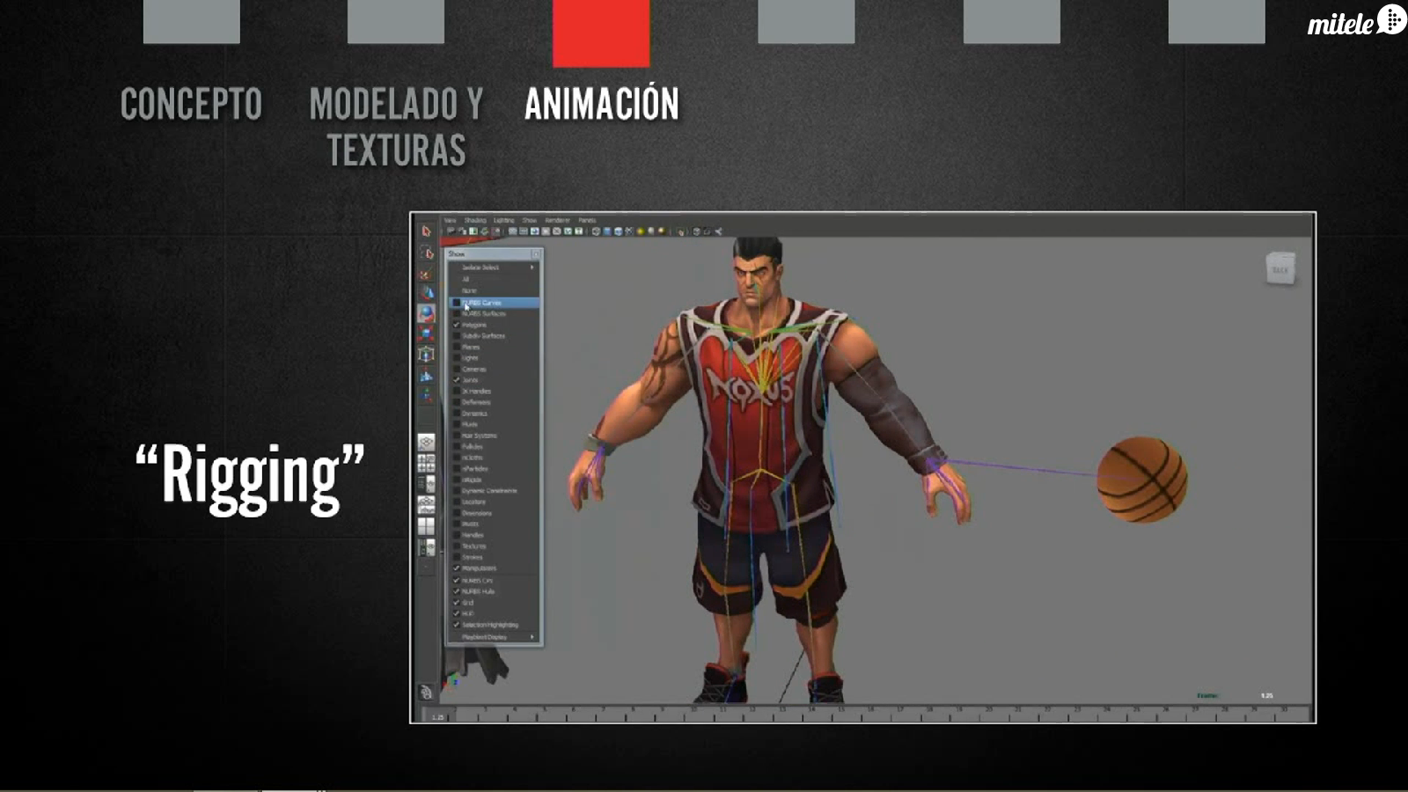Uncheck Polygons in Show menu

494,325
